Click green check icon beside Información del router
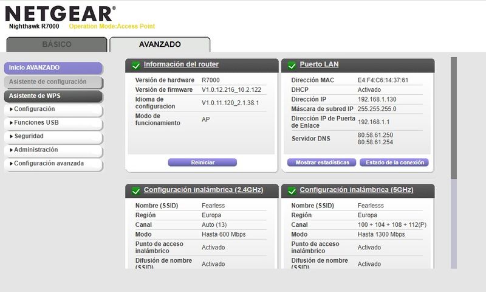The width and height of the screenshot is (486, 292). pos(135,66)
